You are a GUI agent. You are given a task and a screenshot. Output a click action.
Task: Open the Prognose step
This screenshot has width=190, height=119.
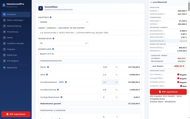click(16, 49)
